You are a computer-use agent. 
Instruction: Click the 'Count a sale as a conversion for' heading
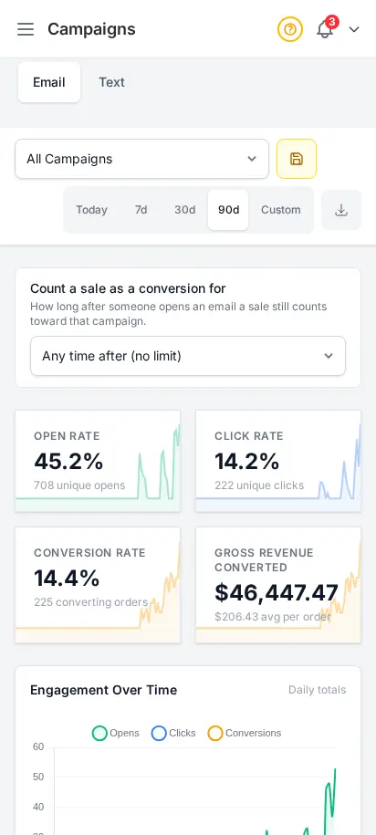point(128,288)
